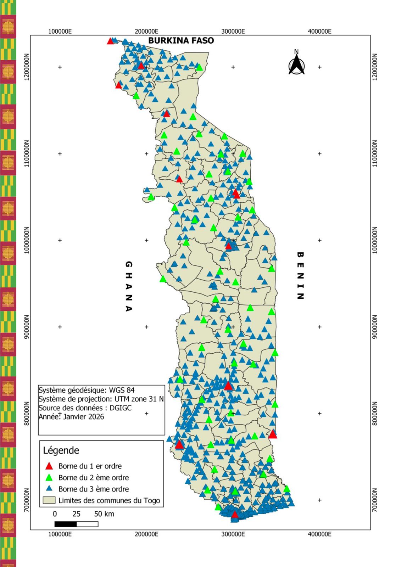Select the 'Borne du 1 er ordre' legend label
The image size is (401, 567).
click(90, 466)
